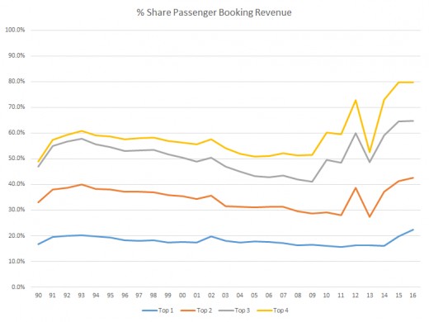Image resolution: width=429 pixels, height=322 pixels.
Task: Click the yellow line peak at year 12
Action: click(356, 100)
